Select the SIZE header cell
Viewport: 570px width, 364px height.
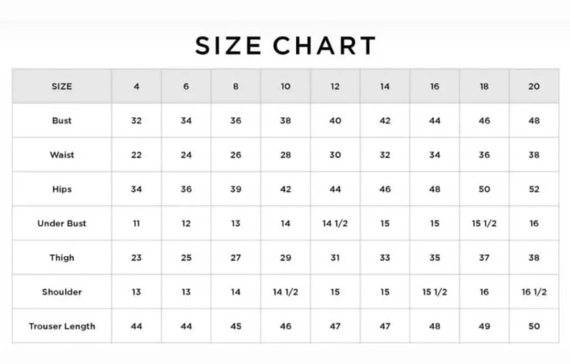[x=62, y=86]
